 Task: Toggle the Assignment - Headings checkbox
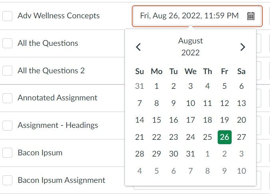(8, 125)
